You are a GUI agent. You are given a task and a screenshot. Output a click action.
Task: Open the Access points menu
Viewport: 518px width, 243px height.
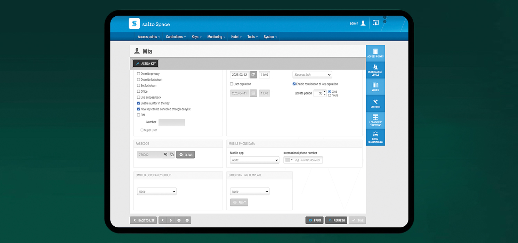[149, 37]
